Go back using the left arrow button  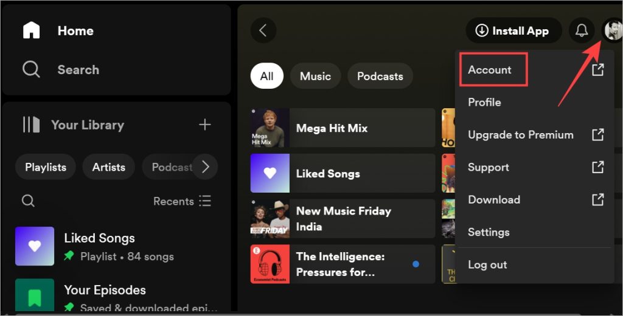point(263,30)
